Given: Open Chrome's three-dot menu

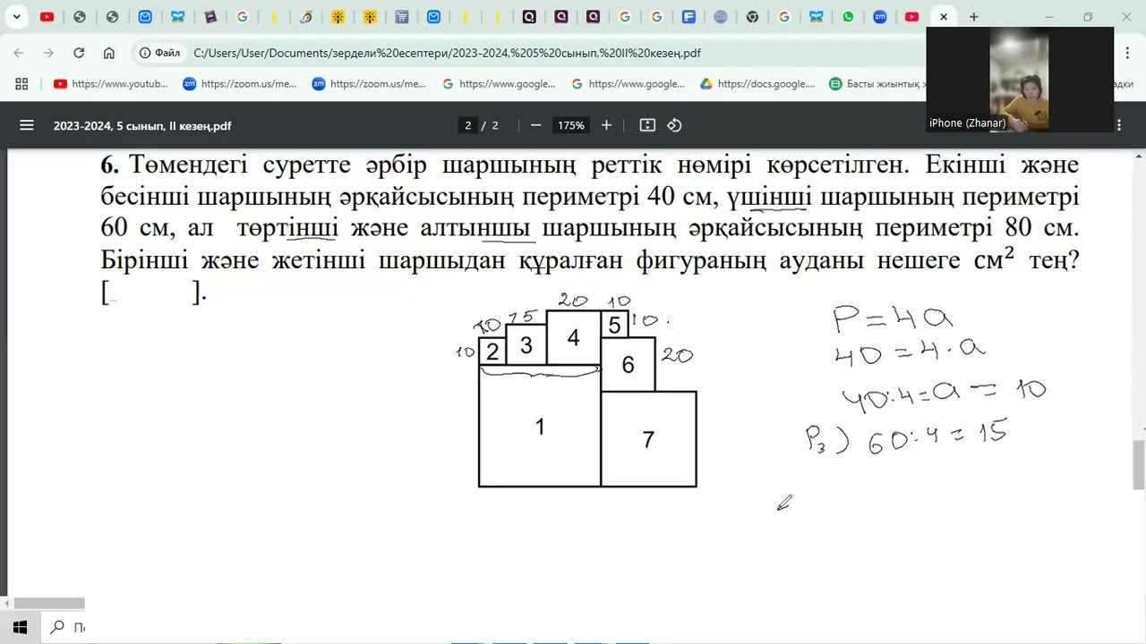Looking at the screenshot, I should (1128, 53).
